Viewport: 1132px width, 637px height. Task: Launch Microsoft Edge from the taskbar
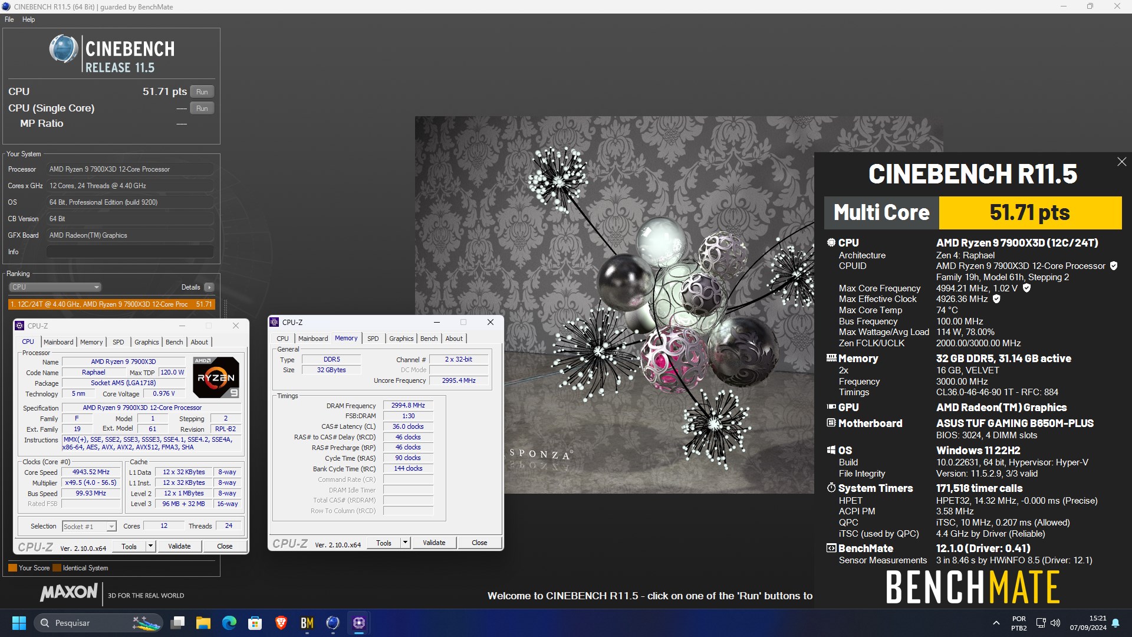click(229, 623)
